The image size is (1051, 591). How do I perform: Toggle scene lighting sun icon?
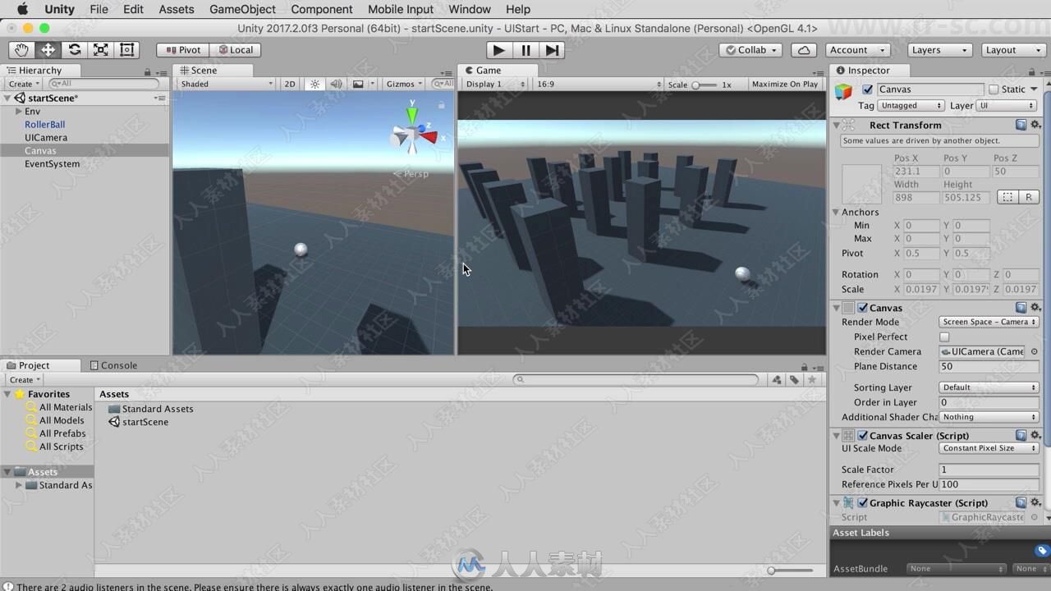pos(314,84)
